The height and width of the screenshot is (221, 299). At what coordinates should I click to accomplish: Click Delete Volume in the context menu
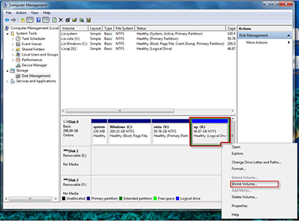[x=244, y=197]
